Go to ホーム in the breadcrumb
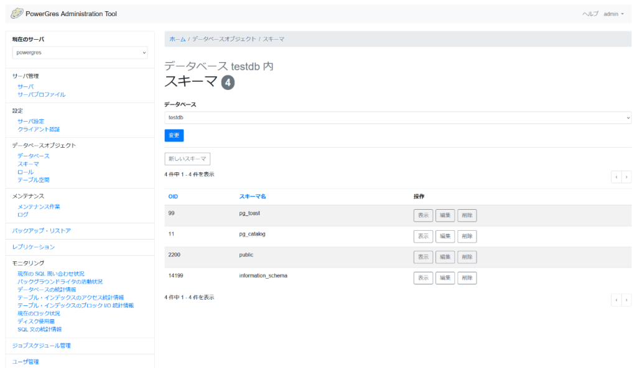 [177, 39]
